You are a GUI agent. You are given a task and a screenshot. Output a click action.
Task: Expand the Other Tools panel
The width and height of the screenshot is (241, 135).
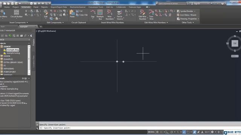click(188, 22)
